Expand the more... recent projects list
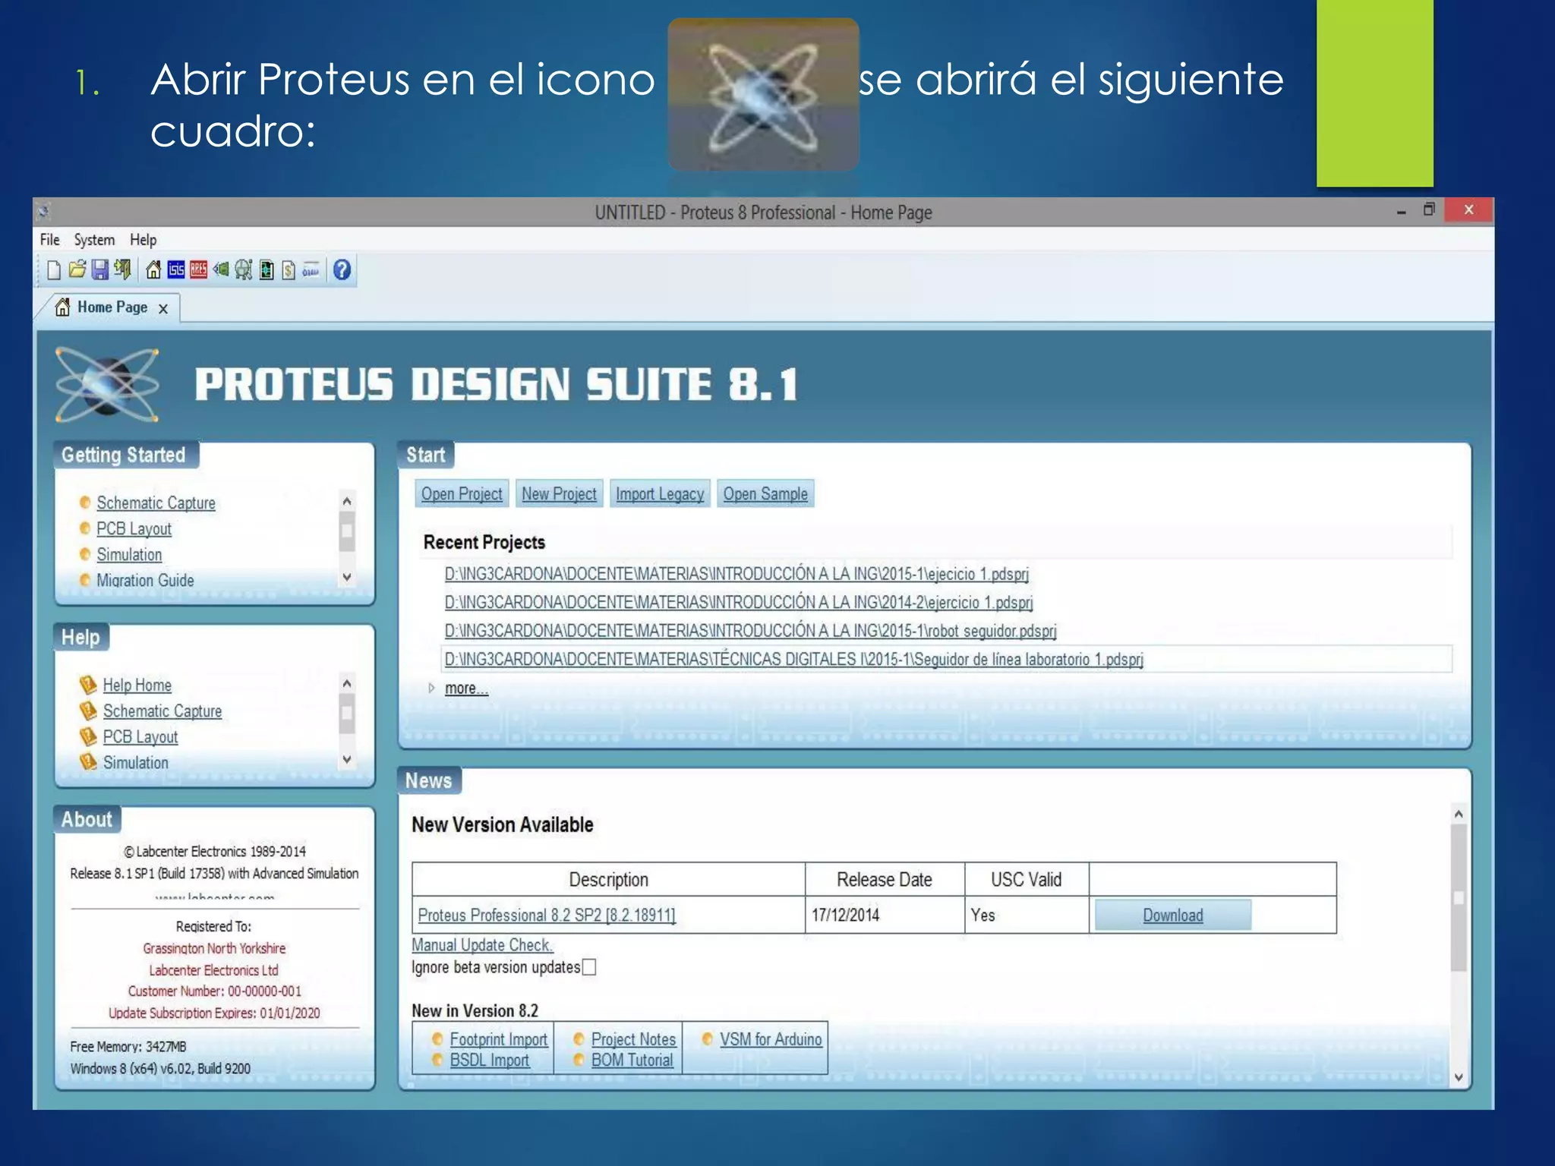Screen dimensions: 1555x1166 [x=465, y=689]
